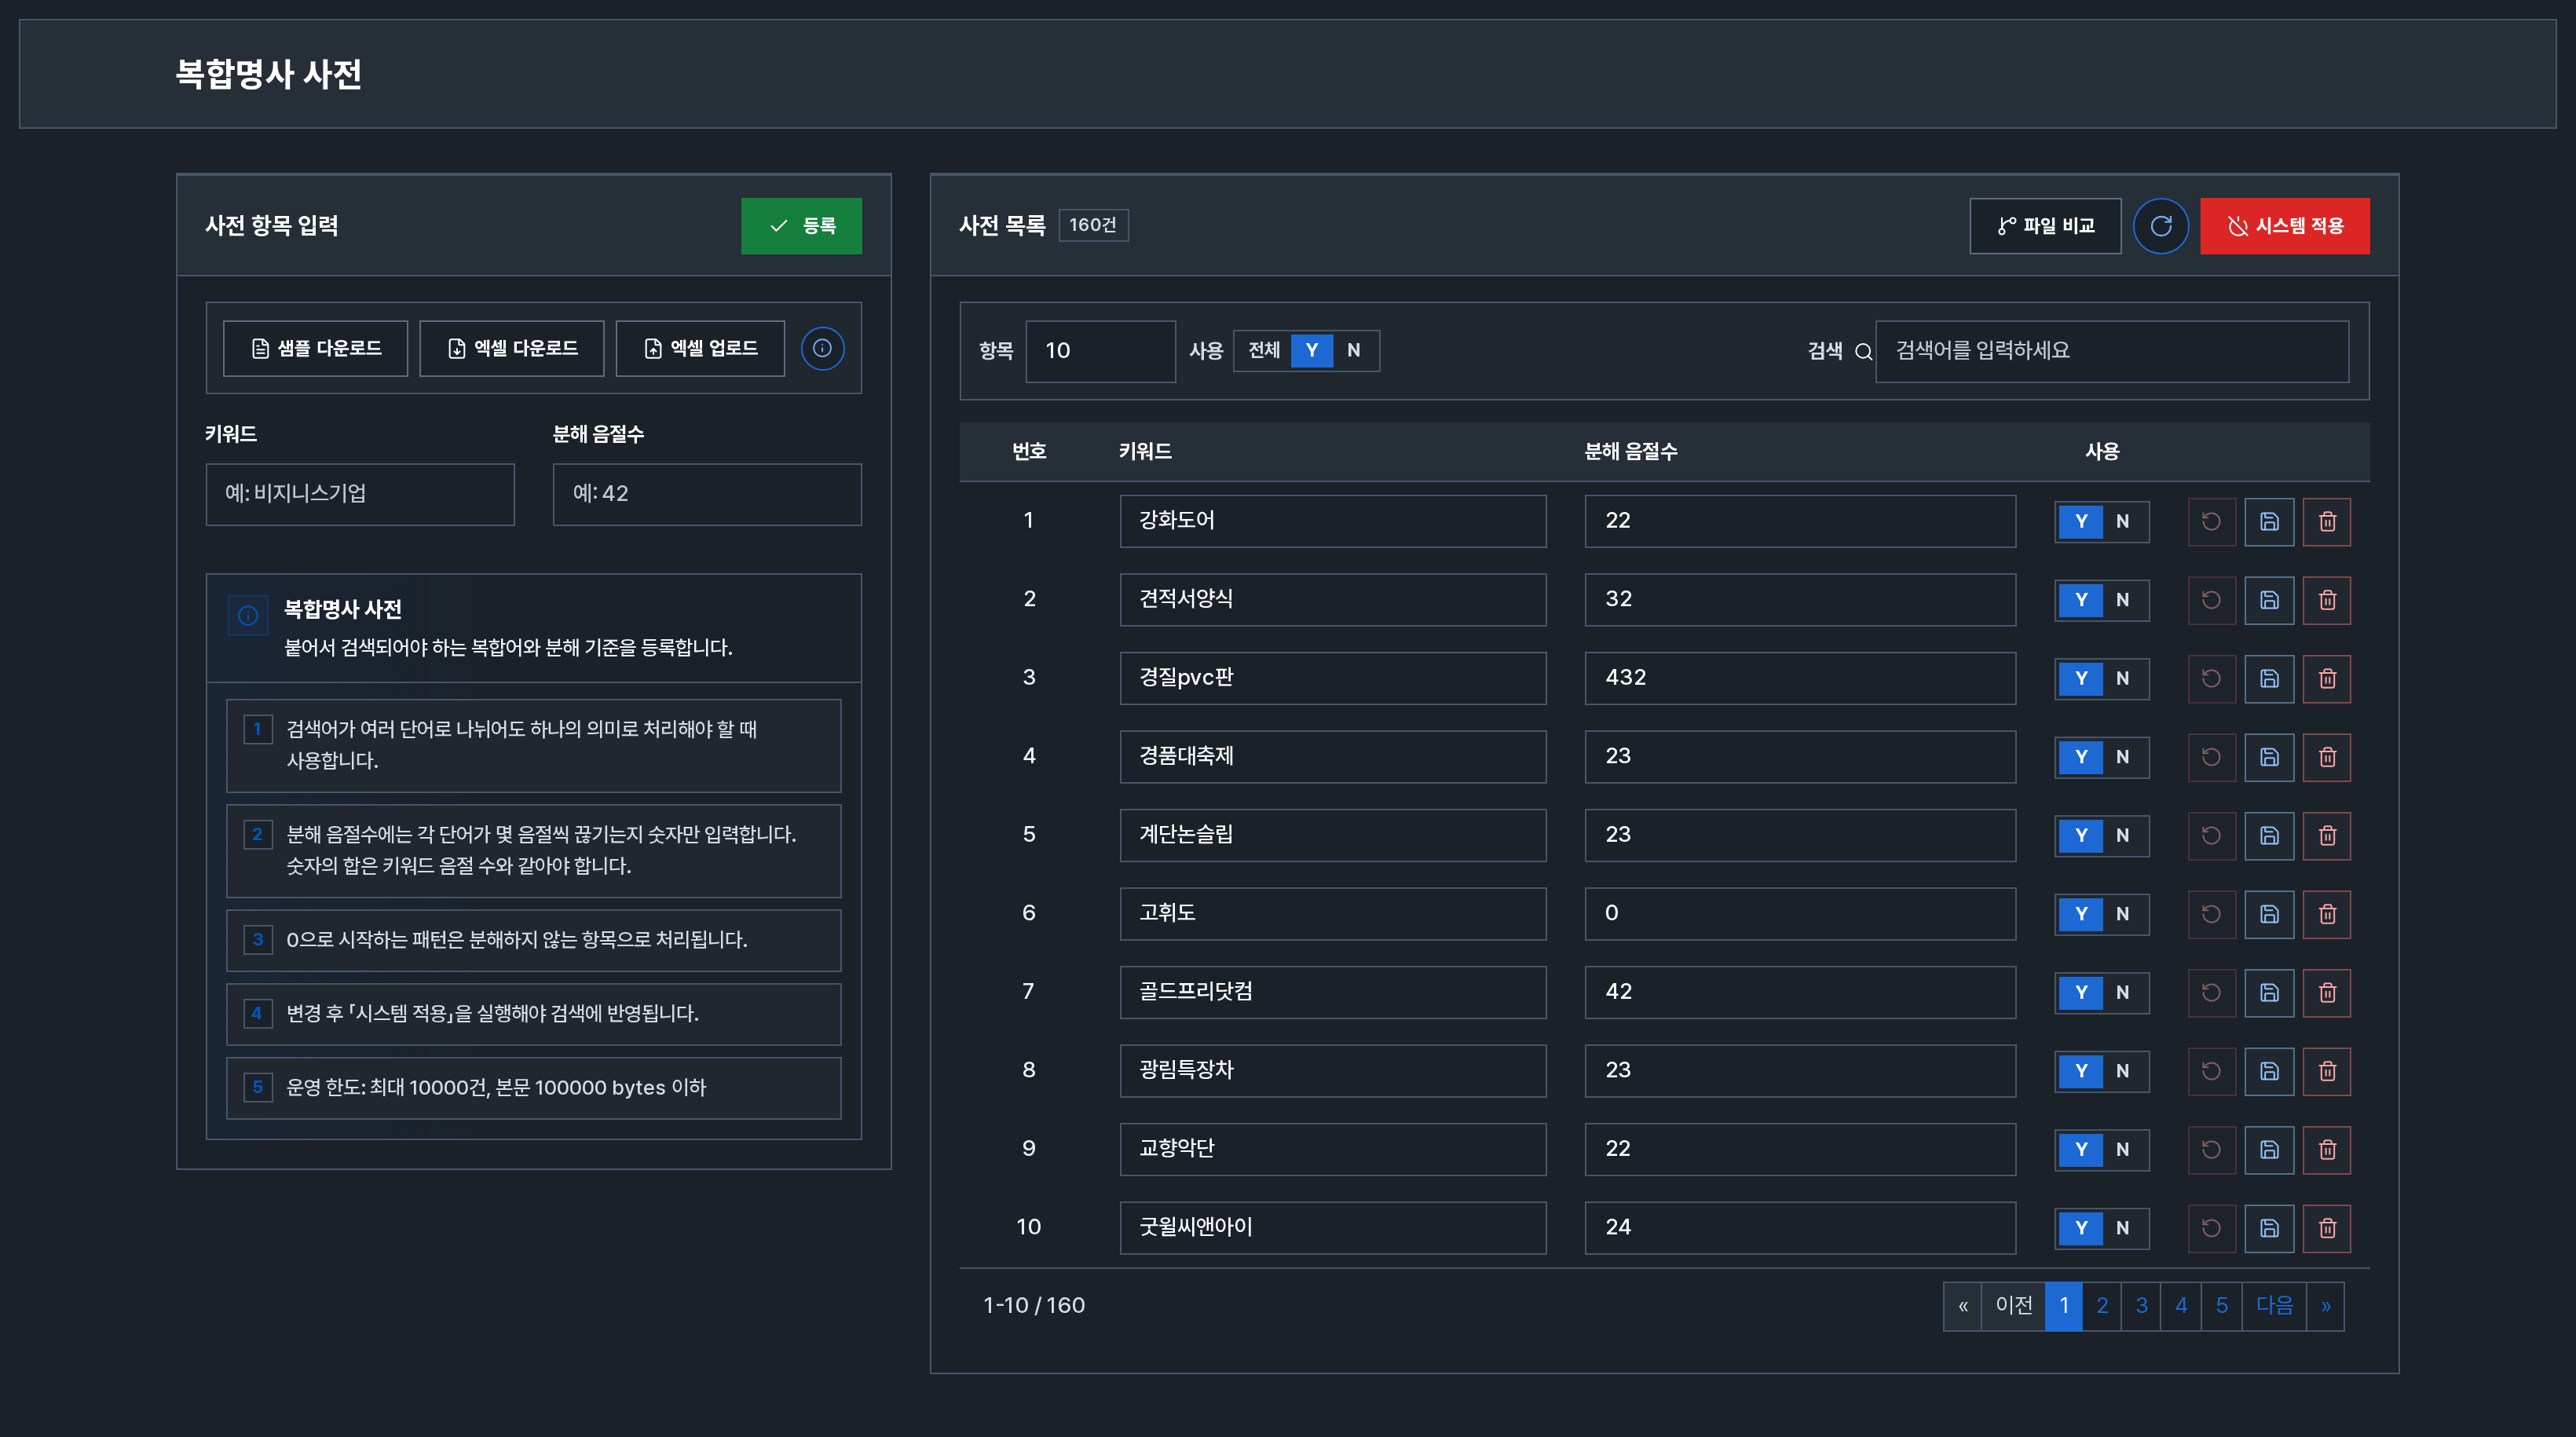Set 고휘도 usage to N
Image resolution: width=2576 pixels, height=1437 pixels.
click(2122, 914)
